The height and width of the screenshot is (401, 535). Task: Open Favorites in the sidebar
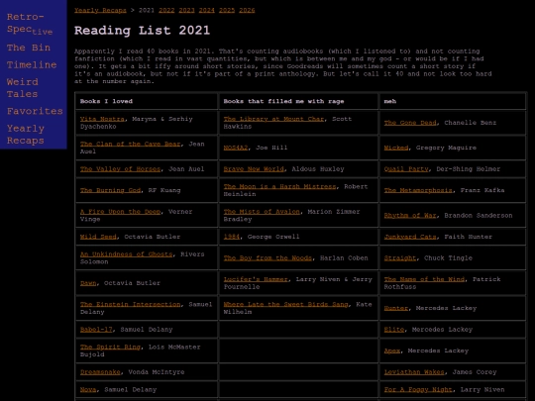(x=35, y=111)
